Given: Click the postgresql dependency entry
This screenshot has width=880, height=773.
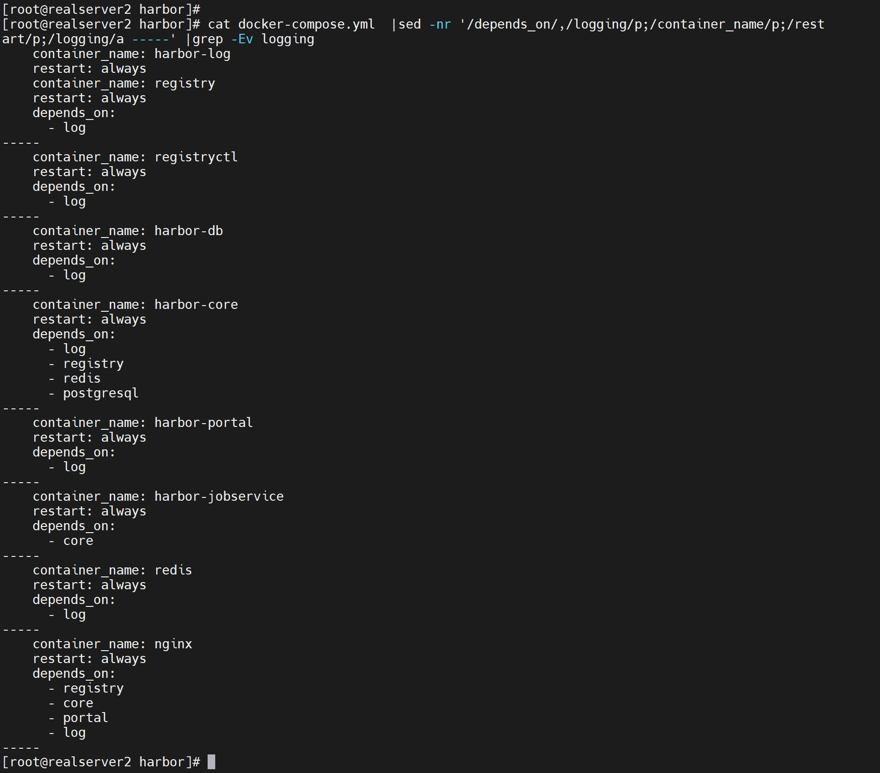Looking at the screenshot, I should 101,393.
